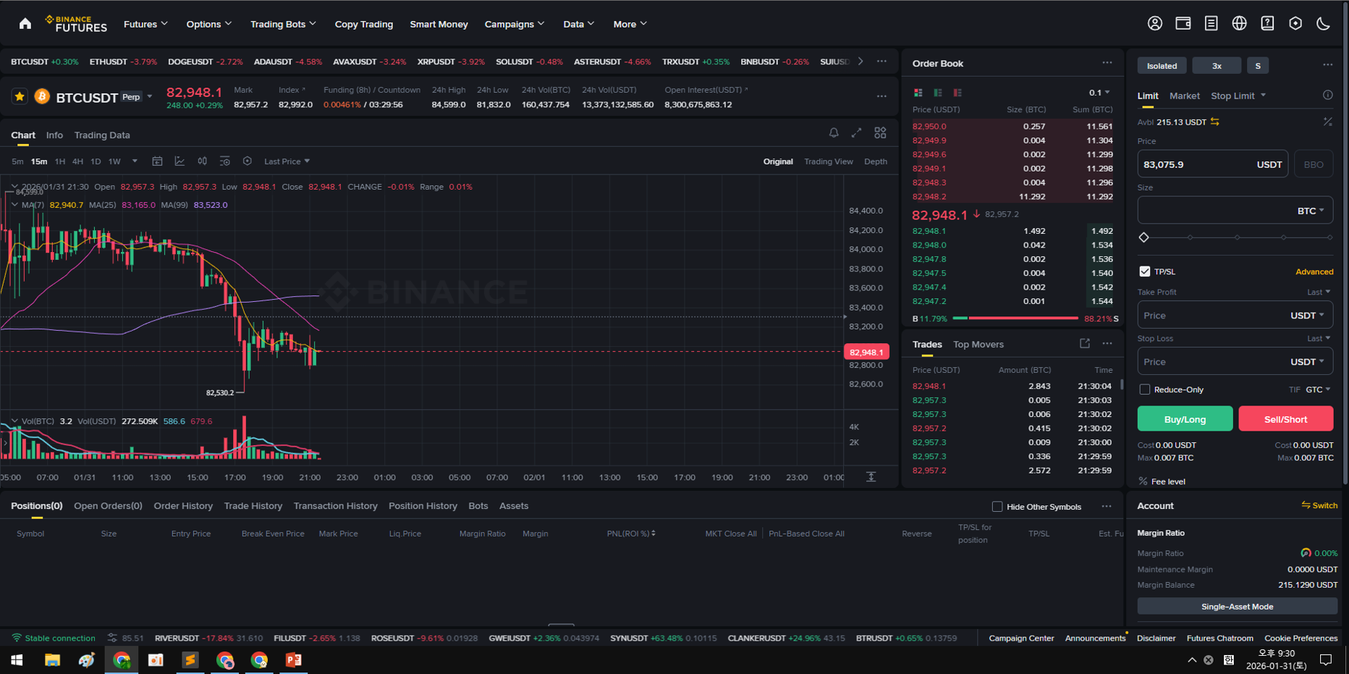Open the wallet icon in header
1349x674 pixels.
pos(1183,23)
